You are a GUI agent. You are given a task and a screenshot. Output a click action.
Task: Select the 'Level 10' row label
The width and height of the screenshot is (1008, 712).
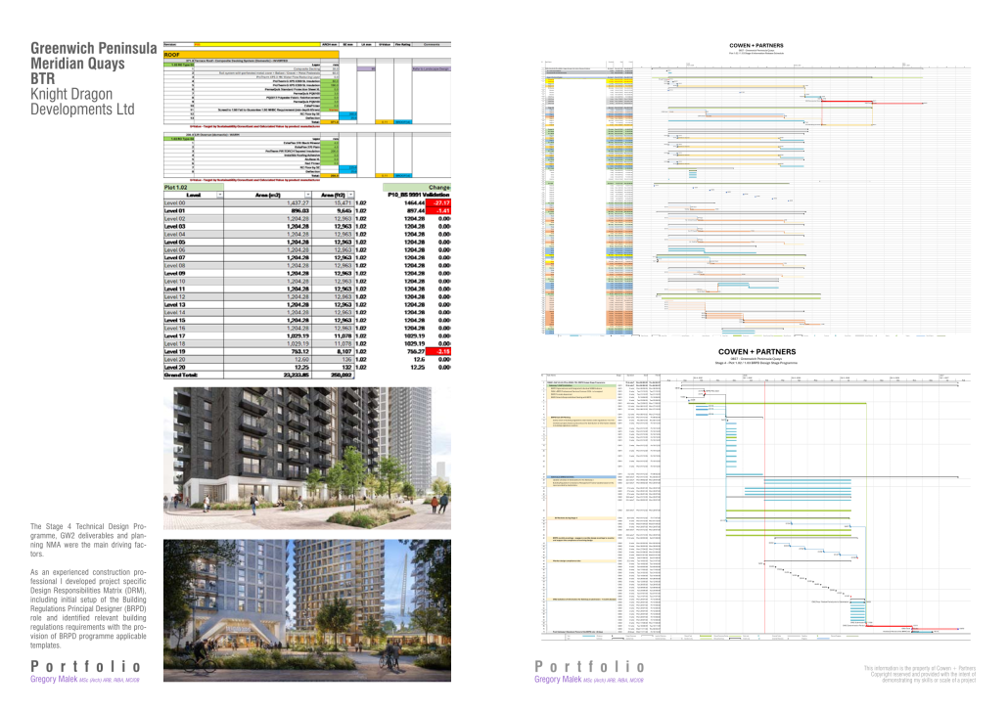pos(175,282)
